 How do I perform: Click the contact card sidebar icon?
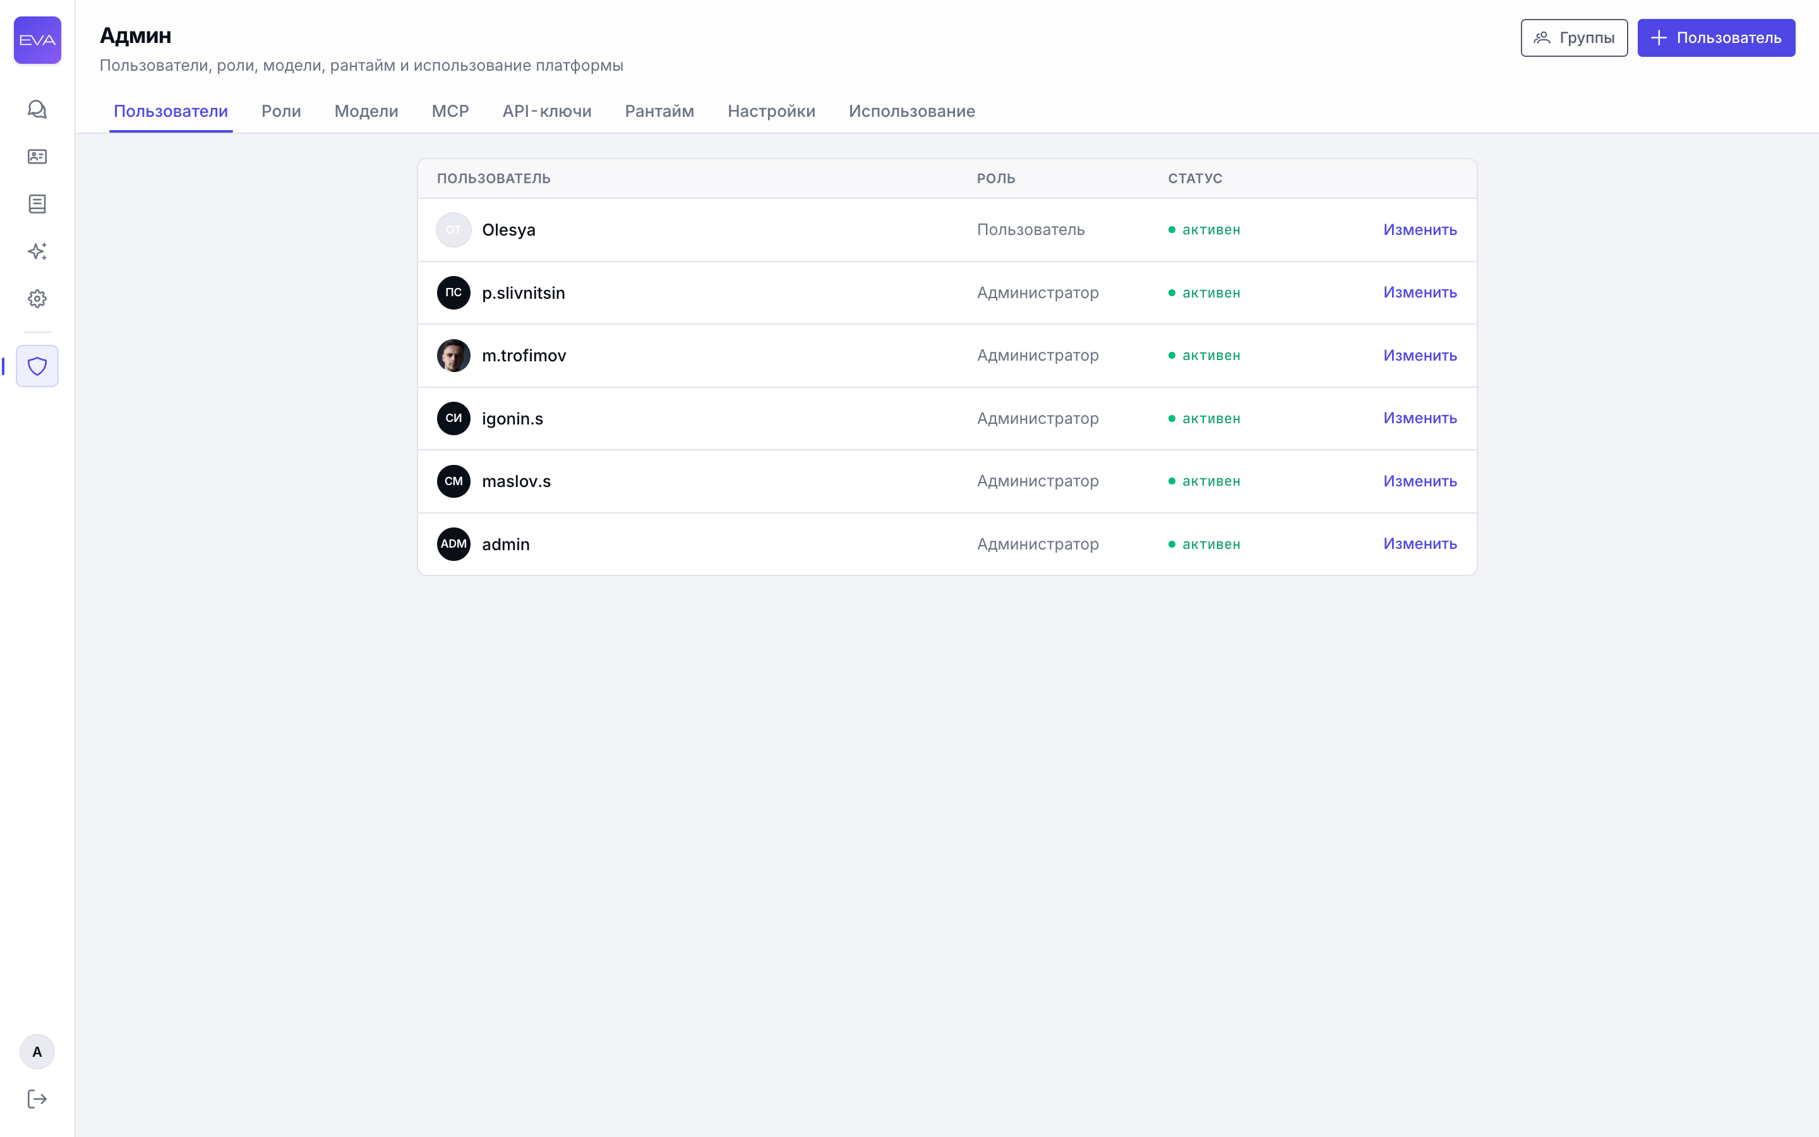(x=37, y=157)
